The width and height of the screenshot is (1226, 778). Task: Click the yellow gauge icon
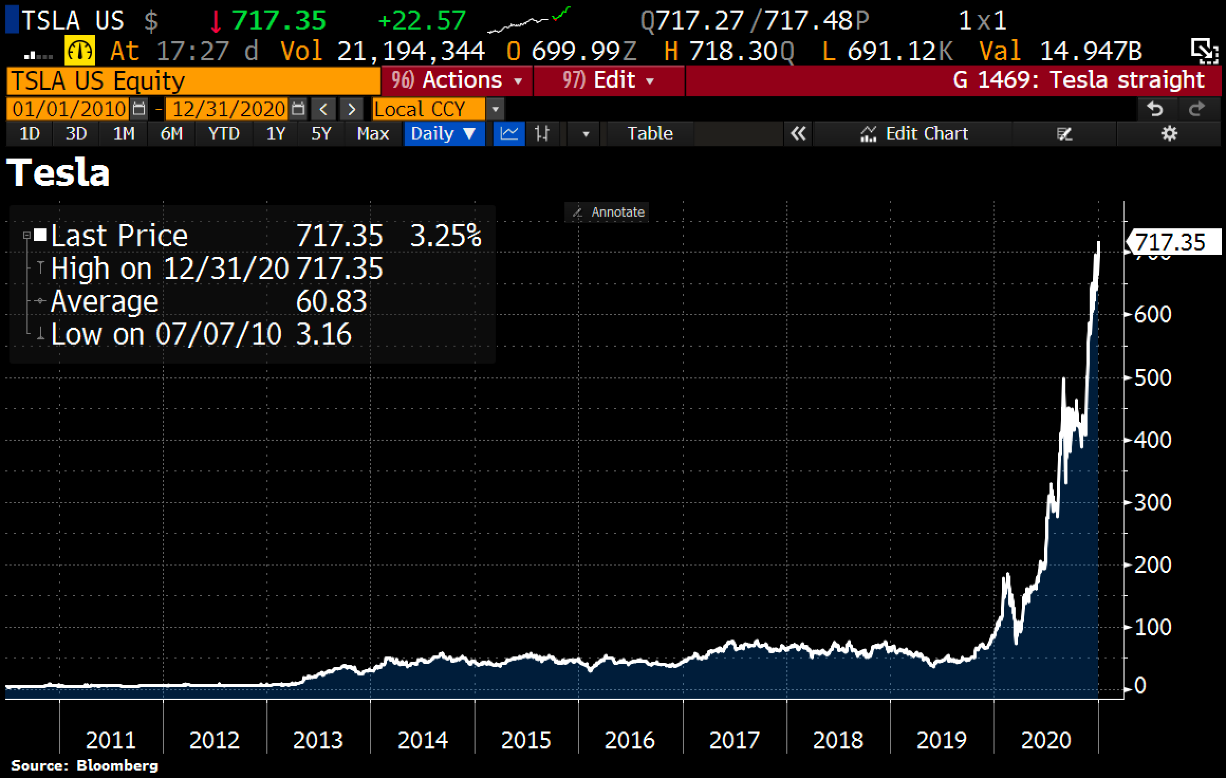coord(79,51)
